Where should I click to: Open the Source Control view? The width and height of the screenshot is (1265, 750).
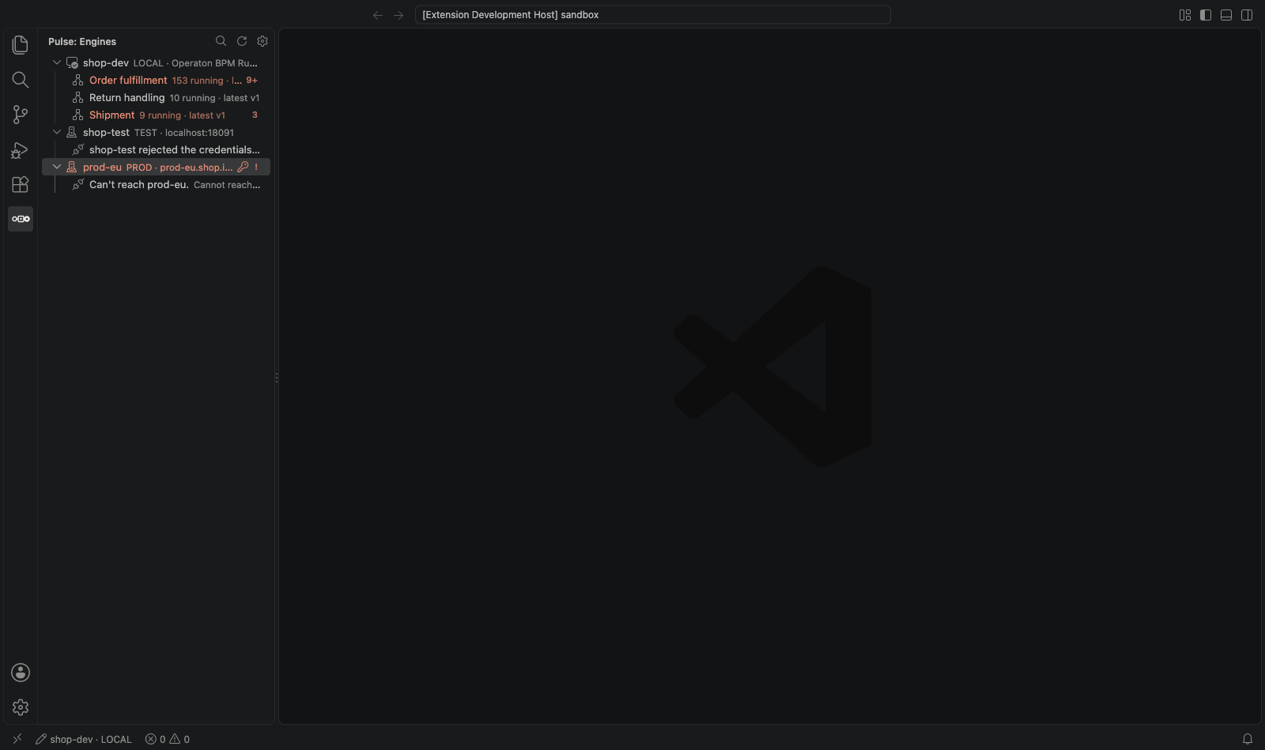pyautogui.click(x=21, y=115)
